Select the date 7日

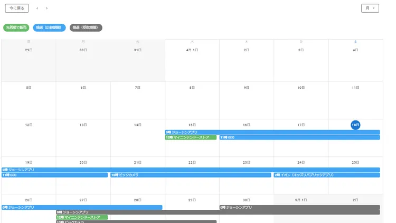138,88
